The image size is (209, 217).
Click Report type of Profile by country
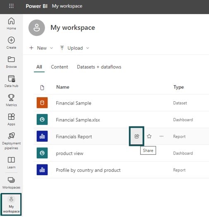(x=179, y=170)
